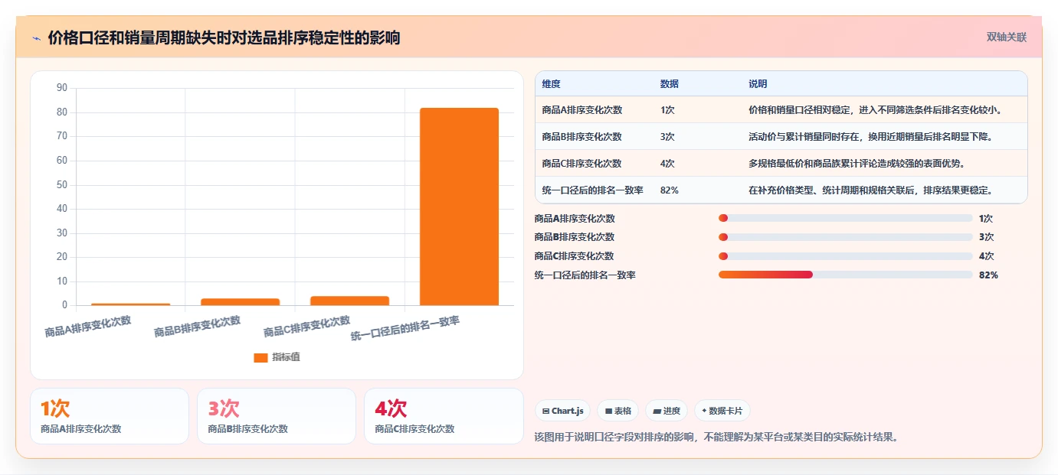
Task: Click the 维度 column header
Action: coord(551,84)
